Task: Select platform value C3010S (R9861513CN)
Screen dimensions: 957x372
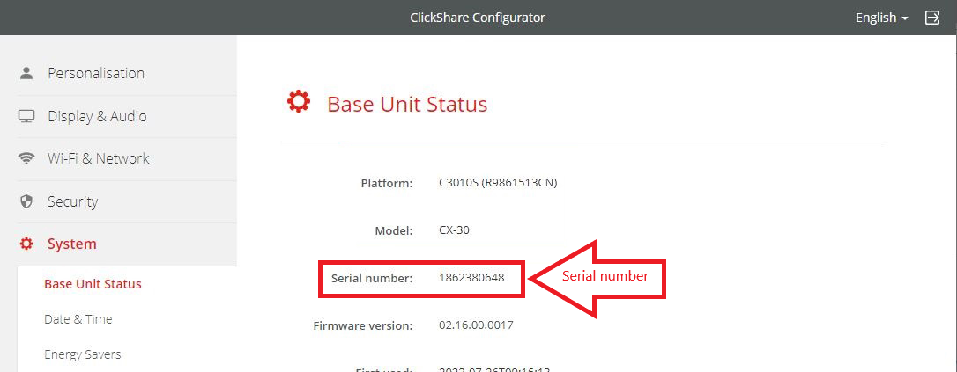Action: [x=498, y=183]
